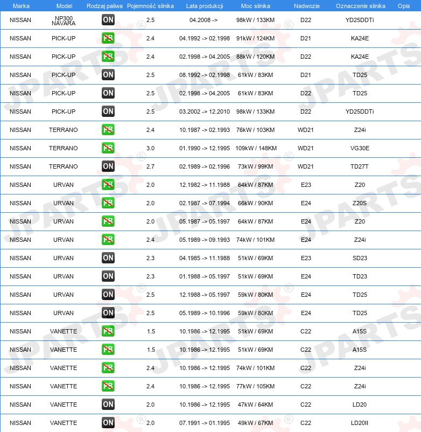
Task: Select the 02.1989 -> 02.1996 date cell
Action: click(204, 166)
